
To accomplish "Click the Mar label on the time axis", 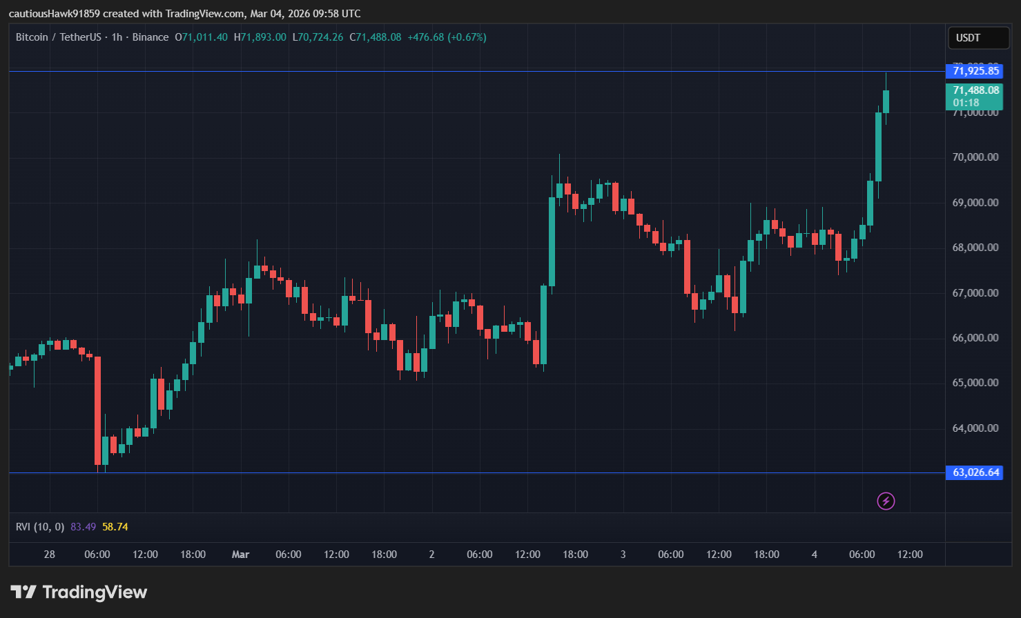I will coord(240,554).
